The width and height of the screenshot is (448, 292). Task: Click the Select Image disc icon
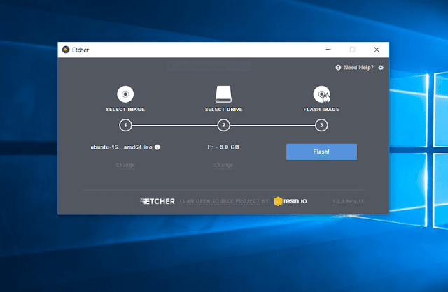pyautogui.click(x=125, y=94)
